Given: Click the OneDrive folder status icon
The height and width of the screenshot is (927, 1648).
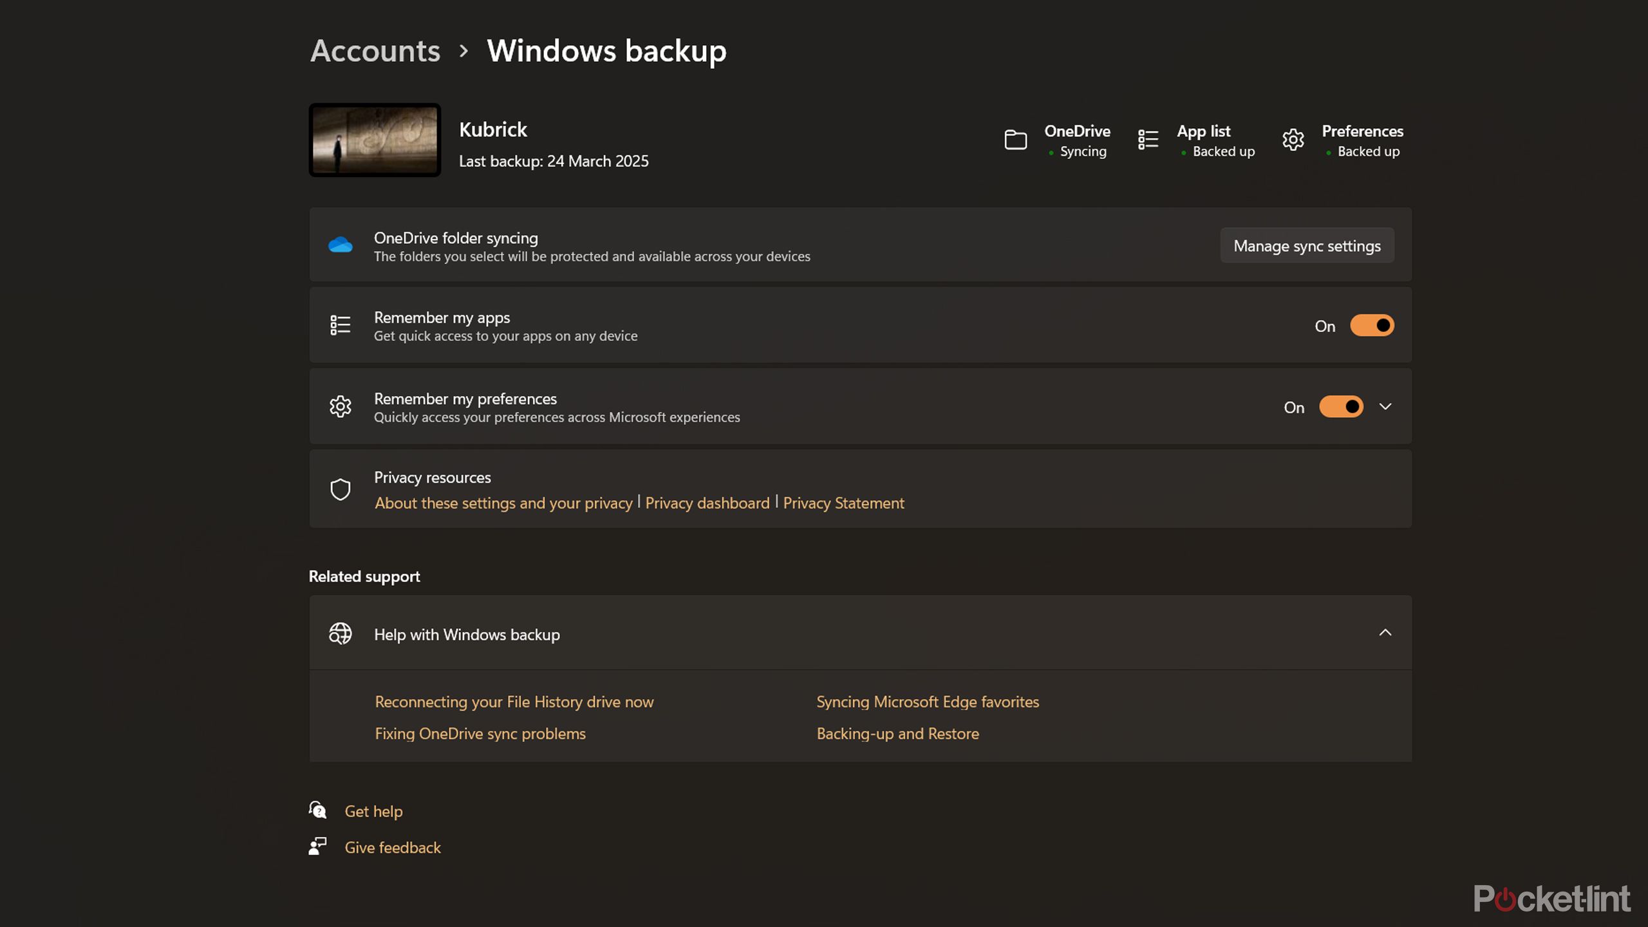Looking at the screenshot, I should 1015,140.
